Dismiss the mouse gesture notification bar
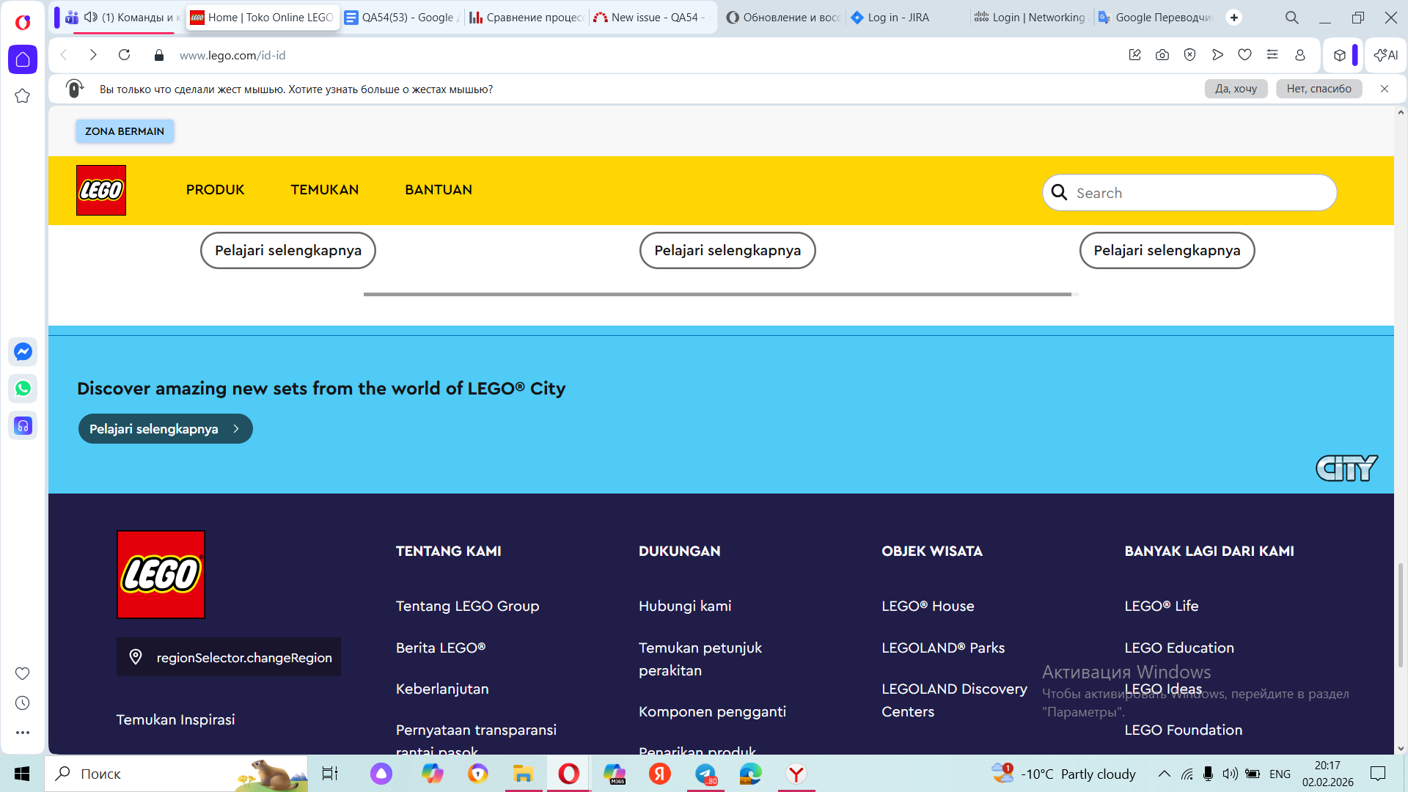This screenshot has height=792, width=1408. pyautogui.click(x=1385, y=89)
